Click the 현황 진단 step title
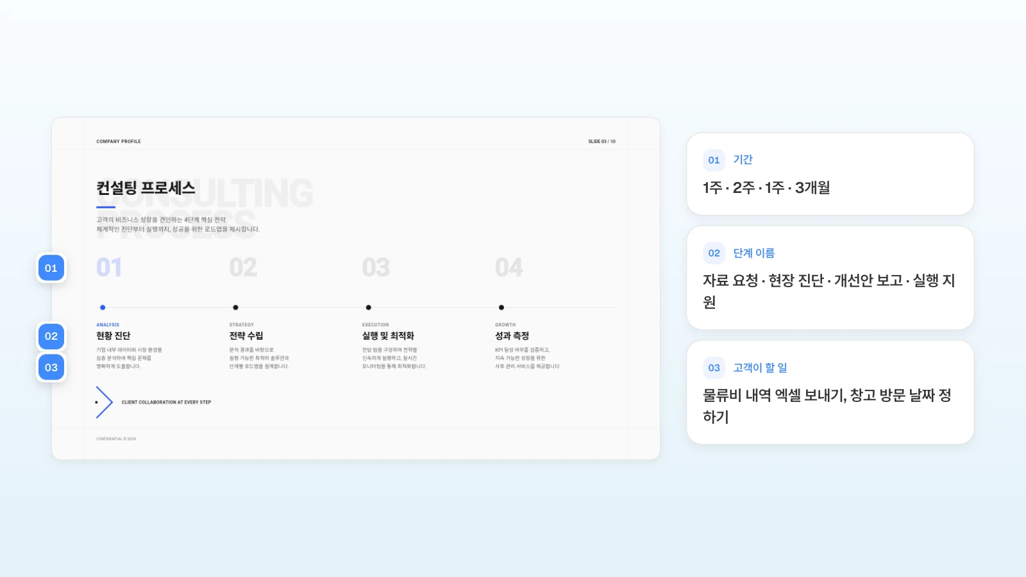This screenshot has width=1026, height=577. [114, 336]
